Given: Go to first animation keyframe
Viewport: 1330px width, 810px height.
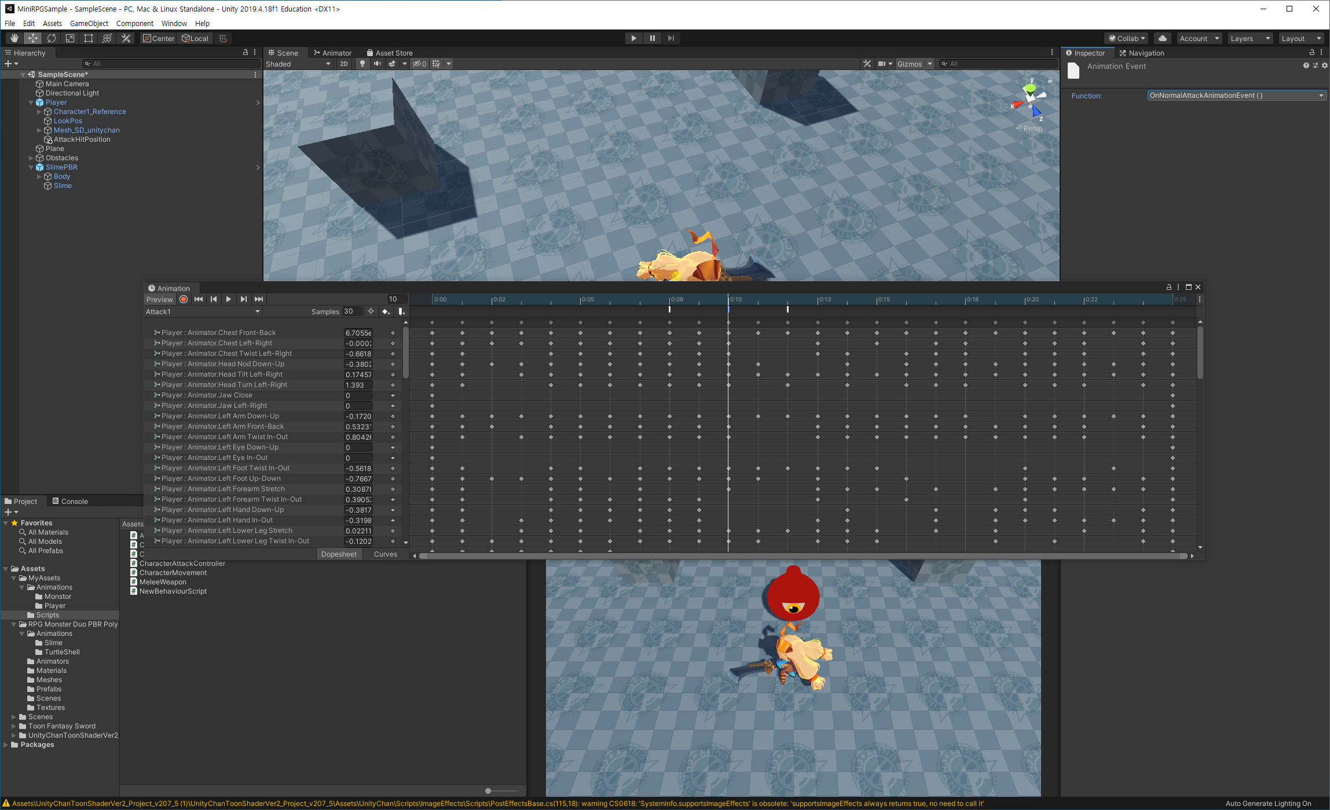Looking at the screenshot, I should point(199,299).
